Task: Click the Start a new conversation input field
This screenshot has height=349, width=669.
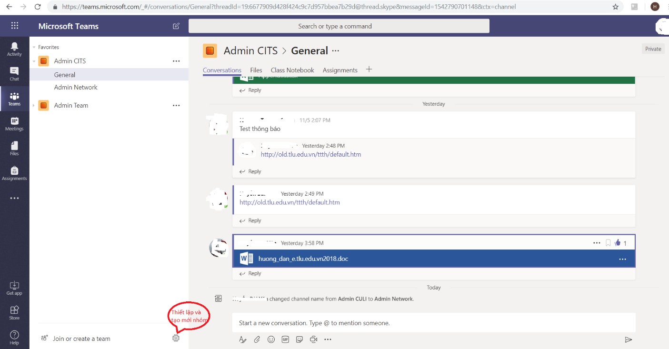Action: point(381,323)
